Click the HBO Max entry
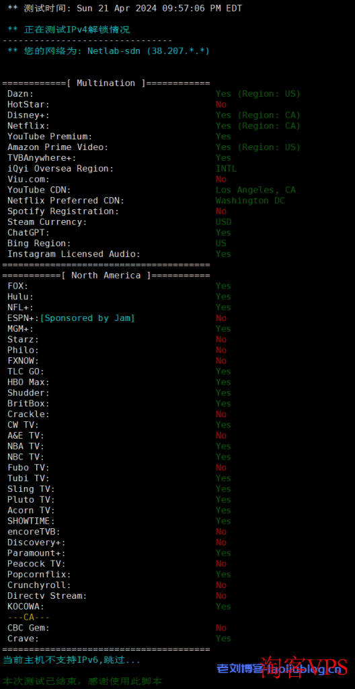The height and width of the screenshot is (689, 355). click(x=119, y=382)
